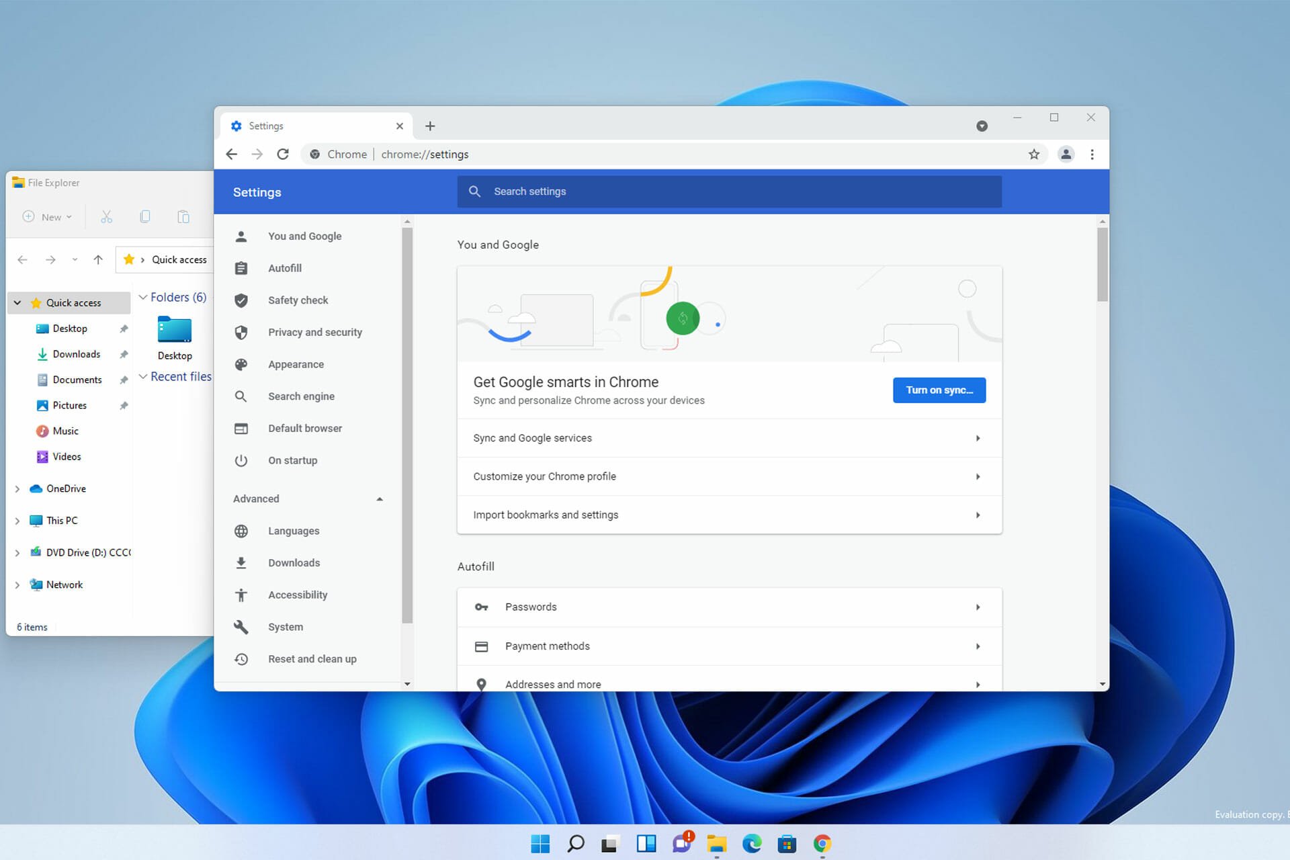Click the Chrome browser icon in taskbar

[x=820, y=844]
